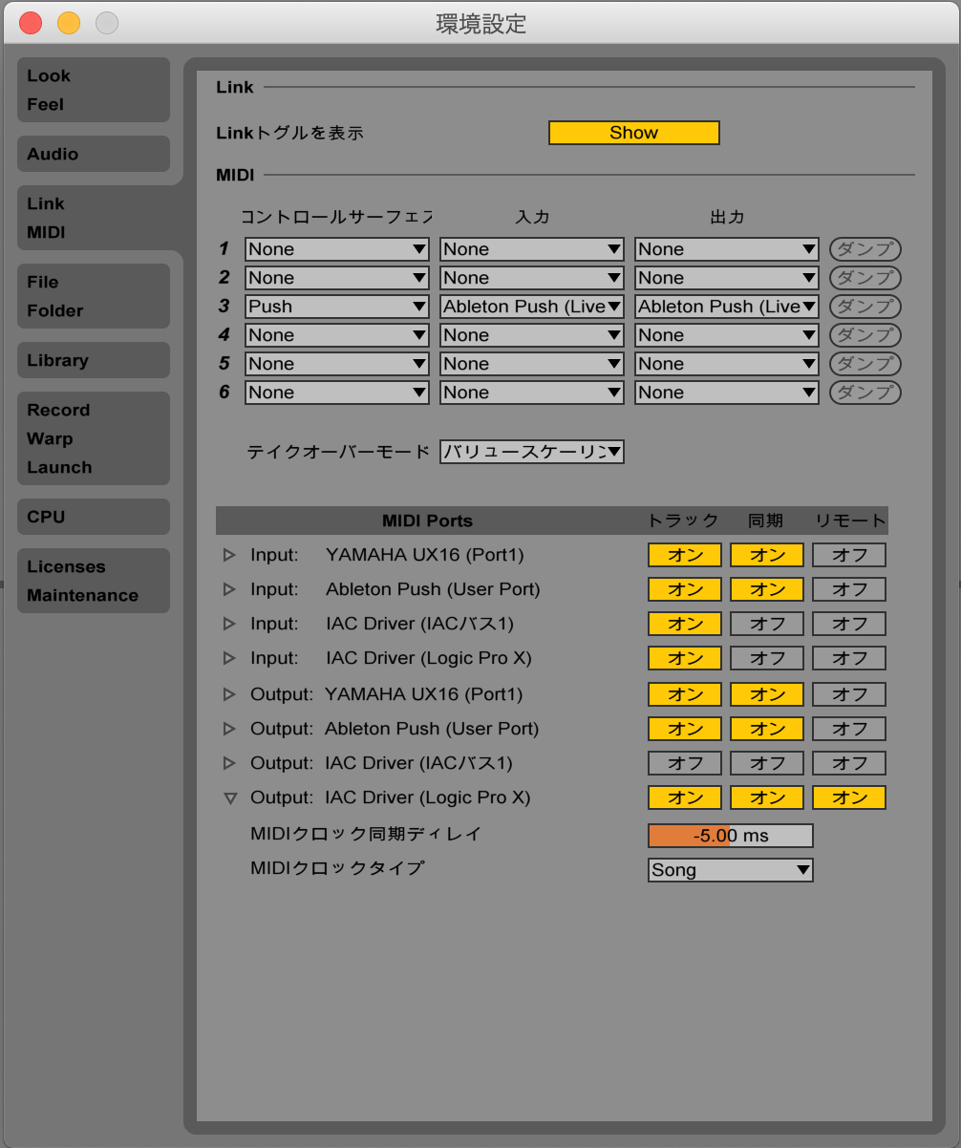
Task: Toggle Sync for Input YAMAHA UX16
Action: click(x=767, y=555)
